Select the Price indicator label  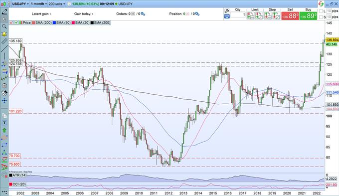click(26, 22)
